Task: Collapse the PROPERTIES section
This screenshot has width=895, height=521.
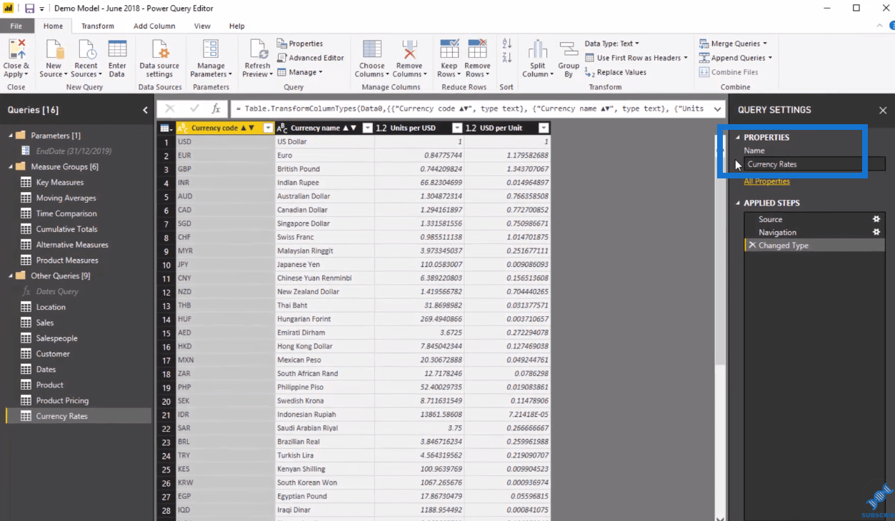Action: click(x=739, y=137)
